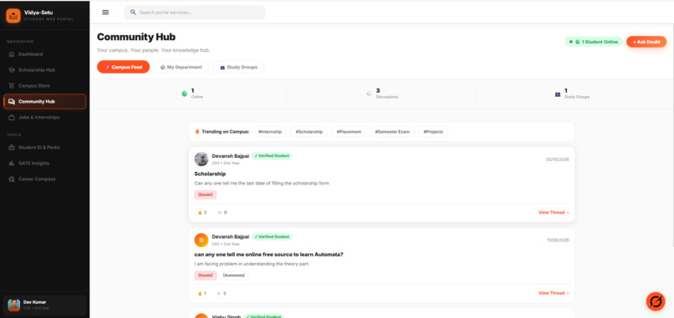This screenshot has height=318, width=674.
Task: Focus the Search portal services field
Action: click(x=195, y=13)
